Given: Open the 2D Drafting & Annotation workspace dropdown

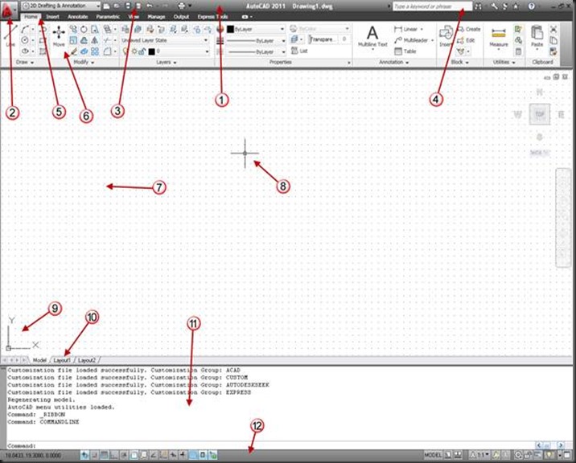Looking at the screenshot, I should tap(61, 6).
